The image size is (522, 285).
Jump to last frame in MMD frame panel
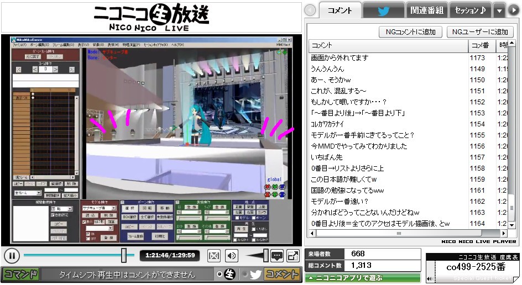[x=72, y=69]
